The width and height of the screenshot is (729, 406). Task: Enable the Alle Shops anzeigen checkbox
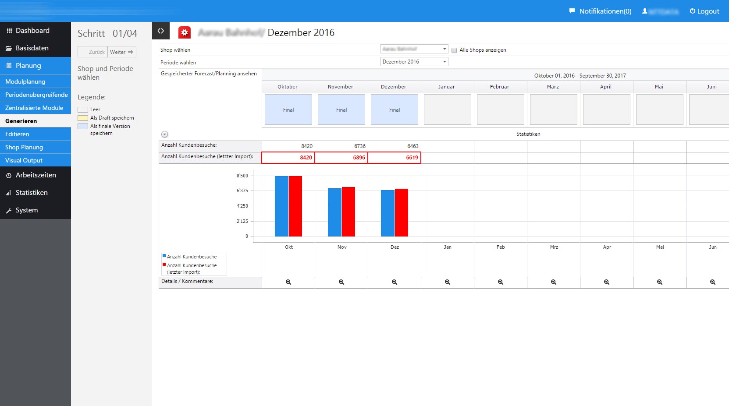click(454, 50)
